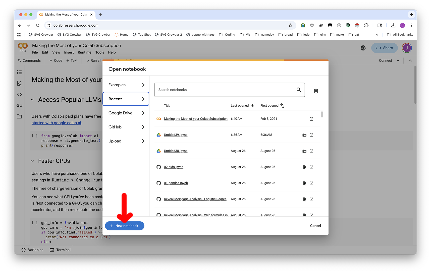Open the 01-pandas.ipynb notebook link
The image size is (431, 273).
(x=176, y=183)
